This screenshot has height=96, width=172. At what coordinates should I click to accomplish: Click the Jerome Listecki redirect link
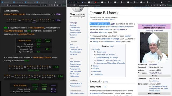(x=109, y=19)
